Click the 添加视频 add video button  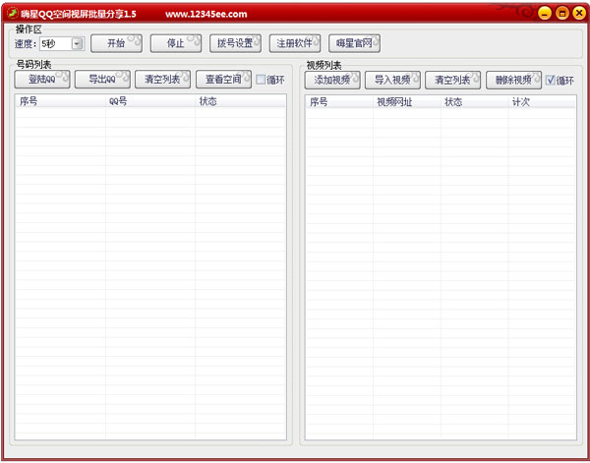(x=332, y=80)
